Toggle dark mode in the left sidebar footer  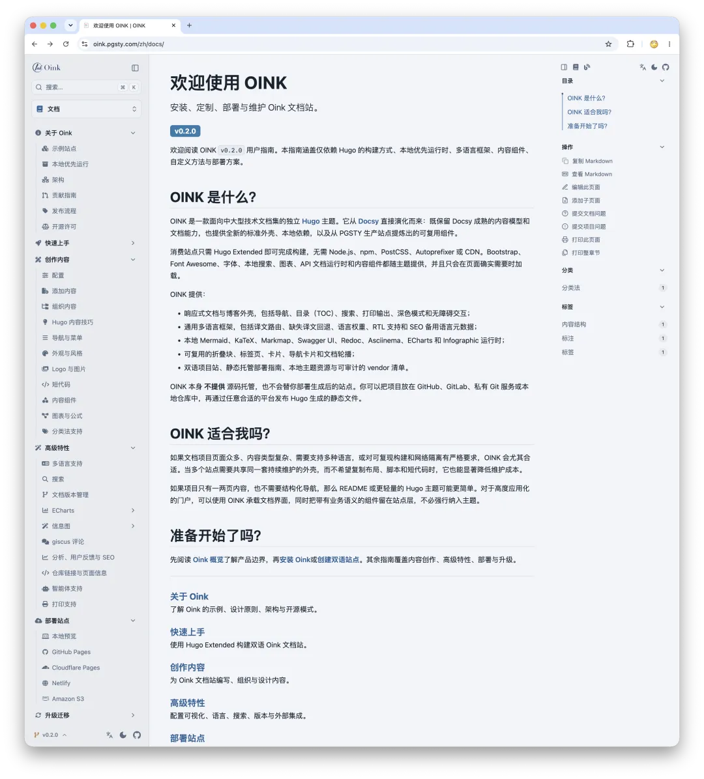coord(123,735)
